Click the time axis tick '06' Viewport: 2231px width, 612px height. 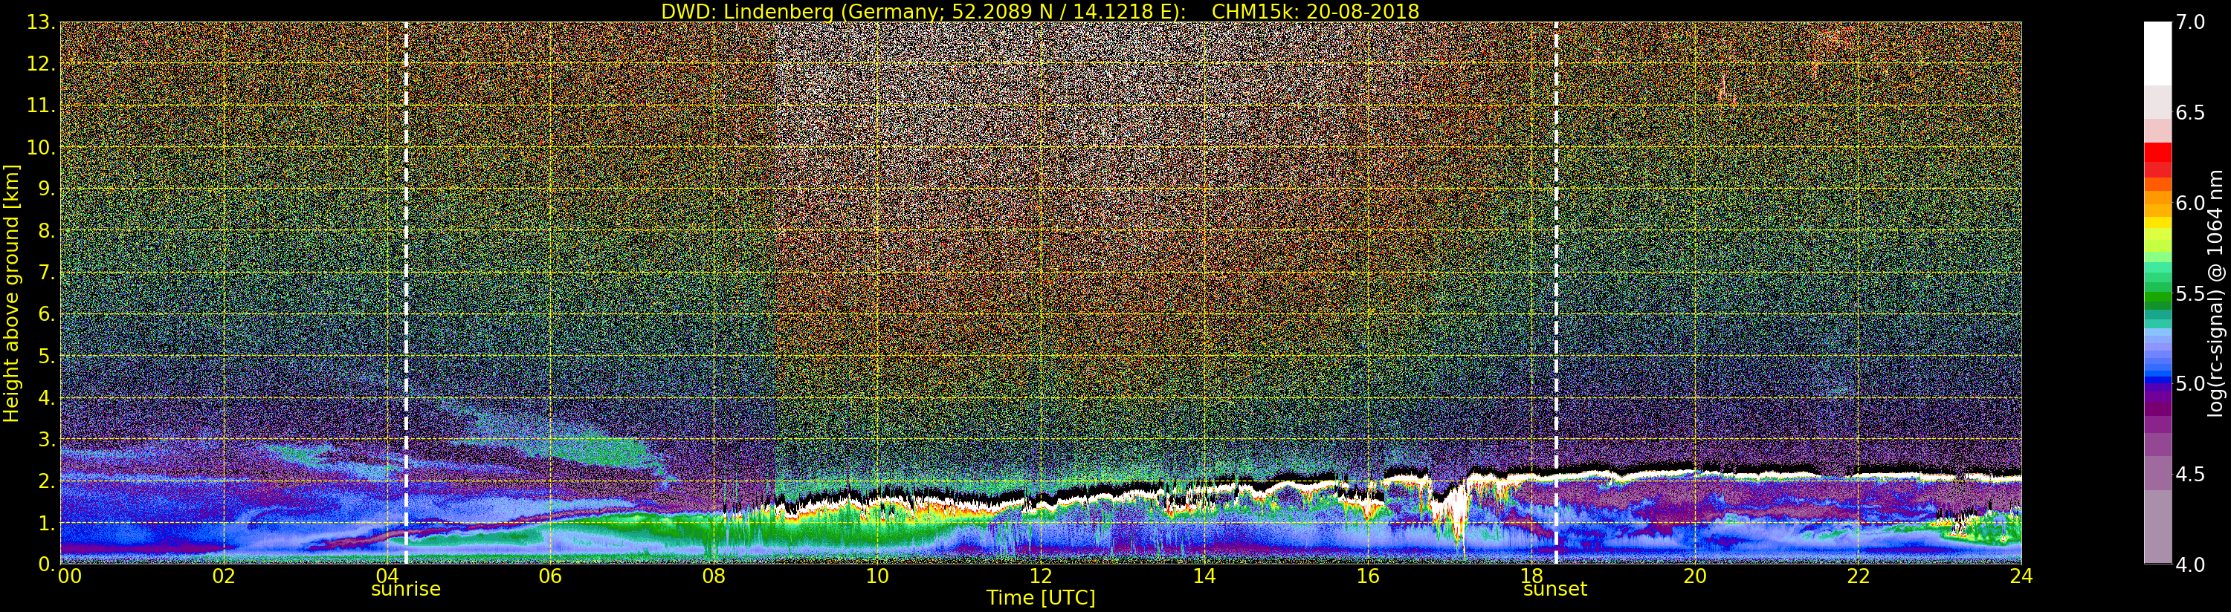(x=550, y=576)
